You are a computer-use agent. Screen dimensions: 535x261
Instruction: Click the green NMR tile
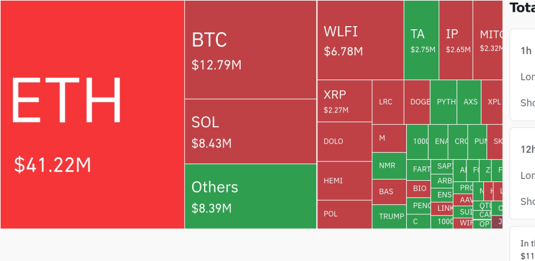coord(389,166)
